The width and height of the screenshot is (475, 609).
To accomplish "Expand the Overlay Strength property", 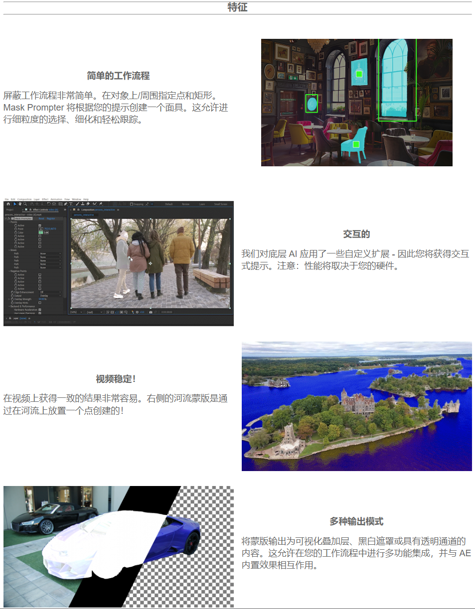I will coord(9,299).
